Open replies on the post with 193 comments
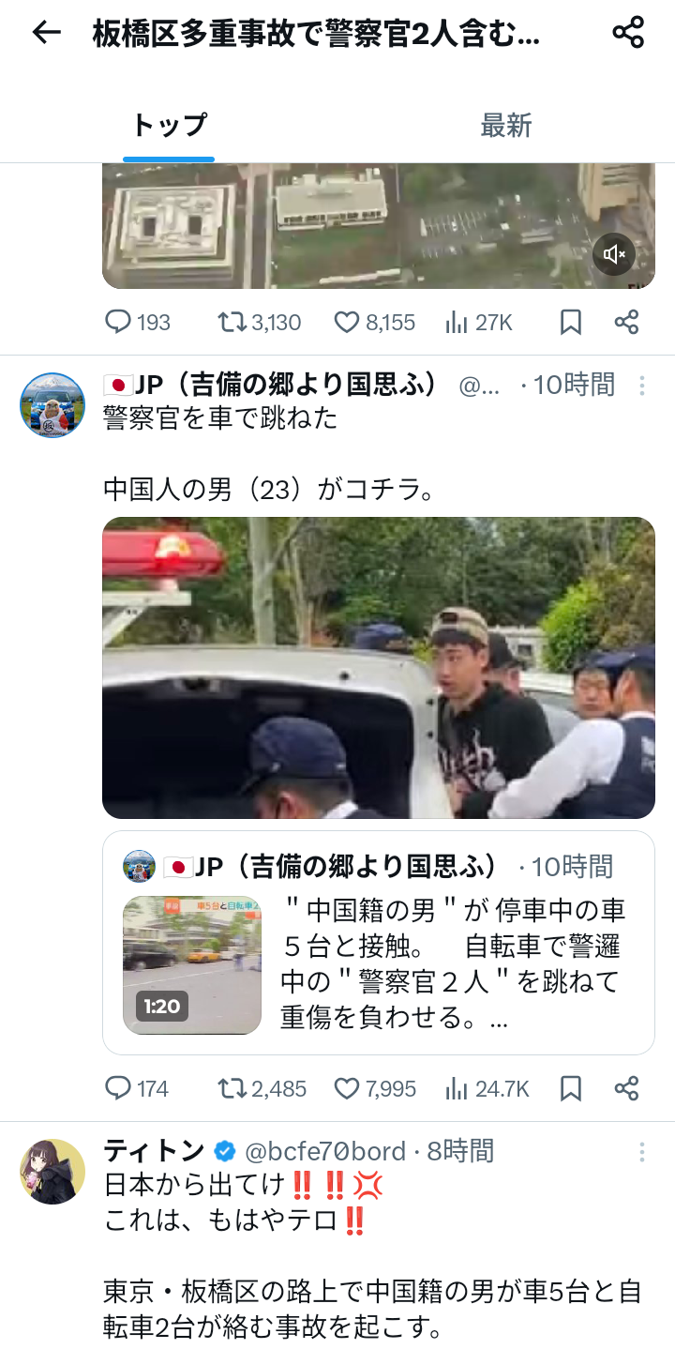 (137, 323)
